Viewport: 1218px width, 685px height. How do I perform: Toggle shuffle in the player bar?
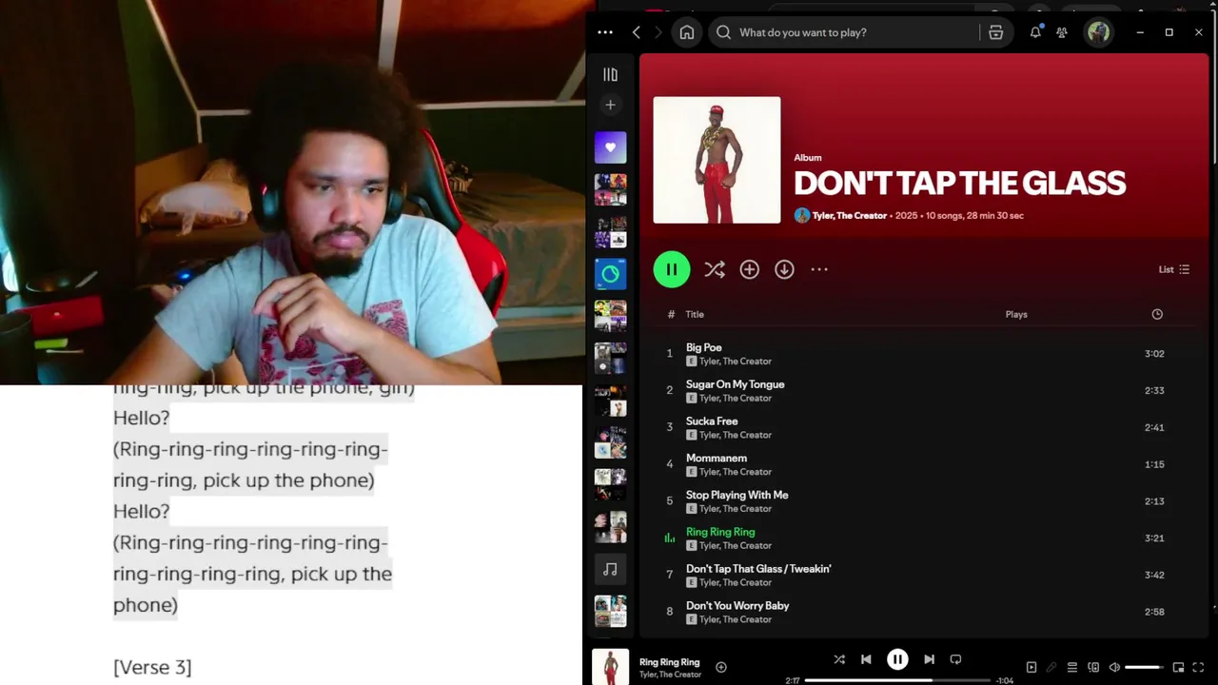[839, 659]
